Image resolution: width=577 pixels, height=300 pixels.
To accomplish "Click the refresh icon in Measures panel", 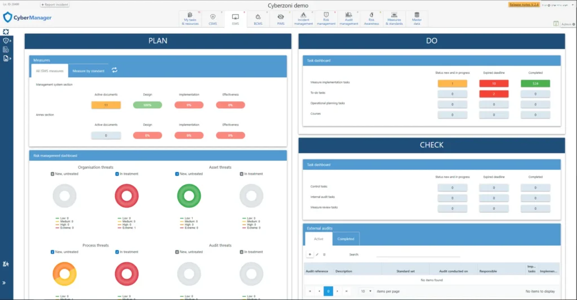I will click(114, 70).
